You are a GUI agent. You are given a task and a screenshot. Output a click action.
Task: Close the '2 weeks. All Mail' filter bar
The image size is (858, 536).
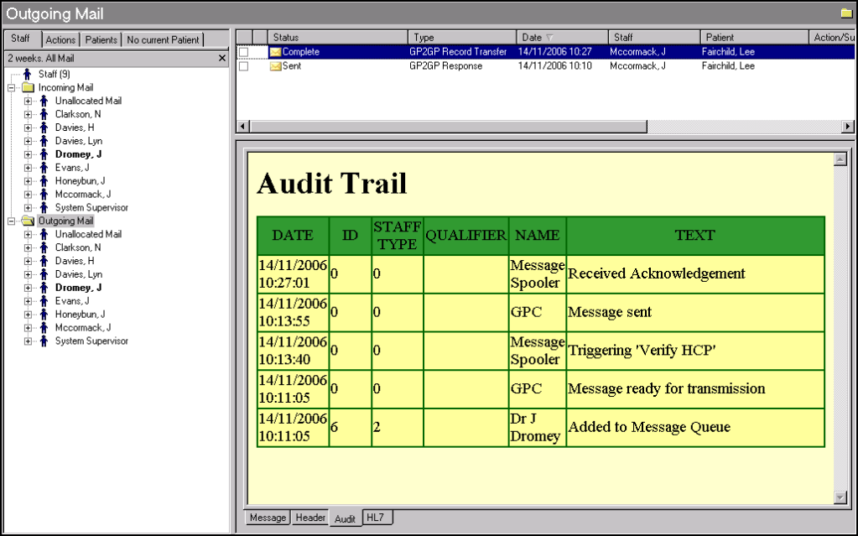point(221,58)
